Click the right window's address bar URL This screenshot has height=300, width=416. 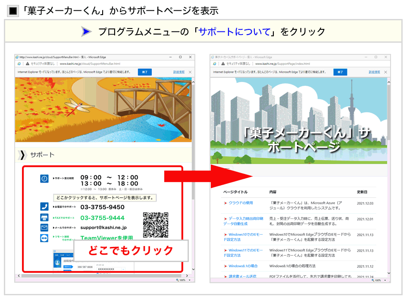(282, 64)
